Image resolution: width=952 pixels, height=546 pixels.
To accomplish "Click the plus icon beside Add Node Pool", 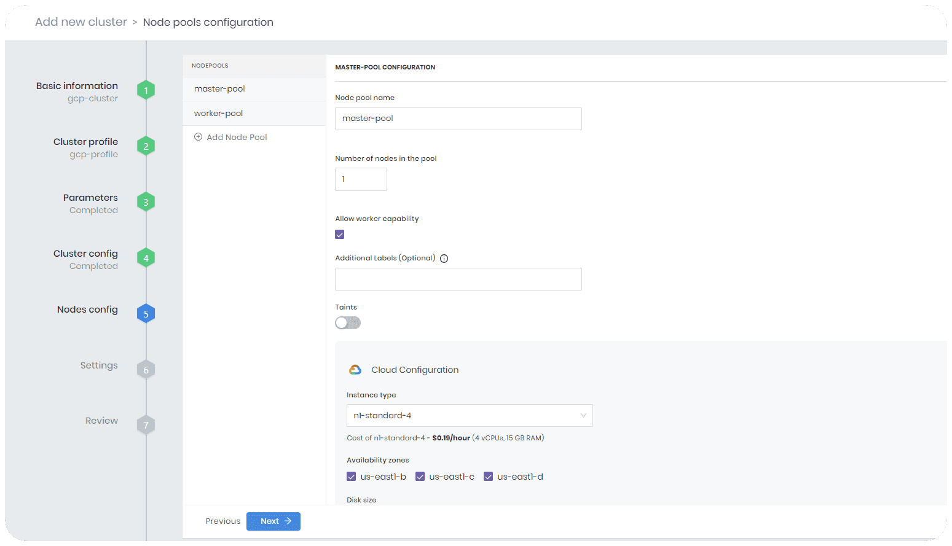I will point(198,137).
